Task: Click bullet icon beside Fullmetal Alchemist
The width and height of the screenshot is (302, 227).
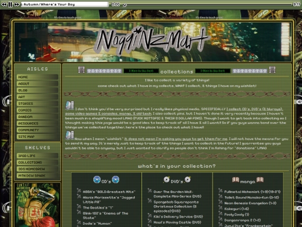Action: pyautogui.click(x=220, y=191)
